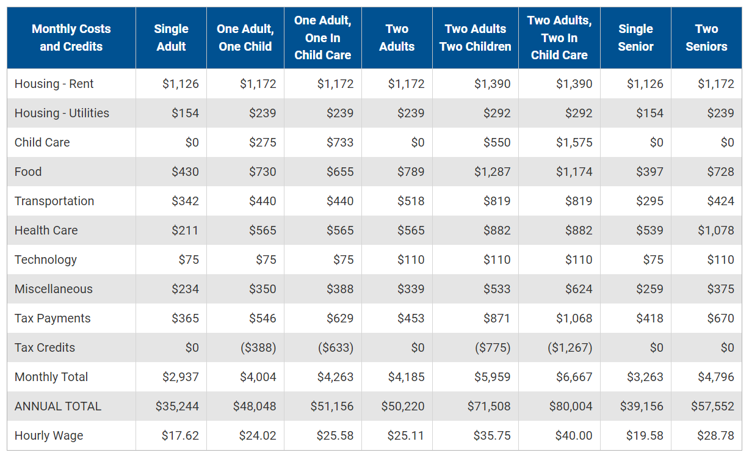749x458 pixels.
Task: Click the Child Care row label
Action: tap(42, 142)
